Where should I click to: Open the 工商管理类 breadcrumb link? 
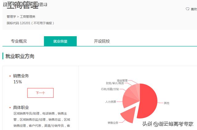coord(27,17)
